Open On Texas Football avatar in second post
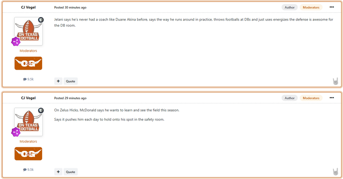The width and height of the screenshot is (343, 179). pos(28,122)
